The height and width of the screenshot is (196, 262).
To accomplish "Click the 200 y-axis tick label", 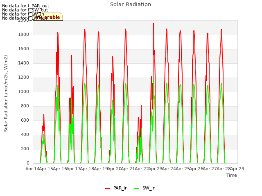I will (x=25, y=149).
